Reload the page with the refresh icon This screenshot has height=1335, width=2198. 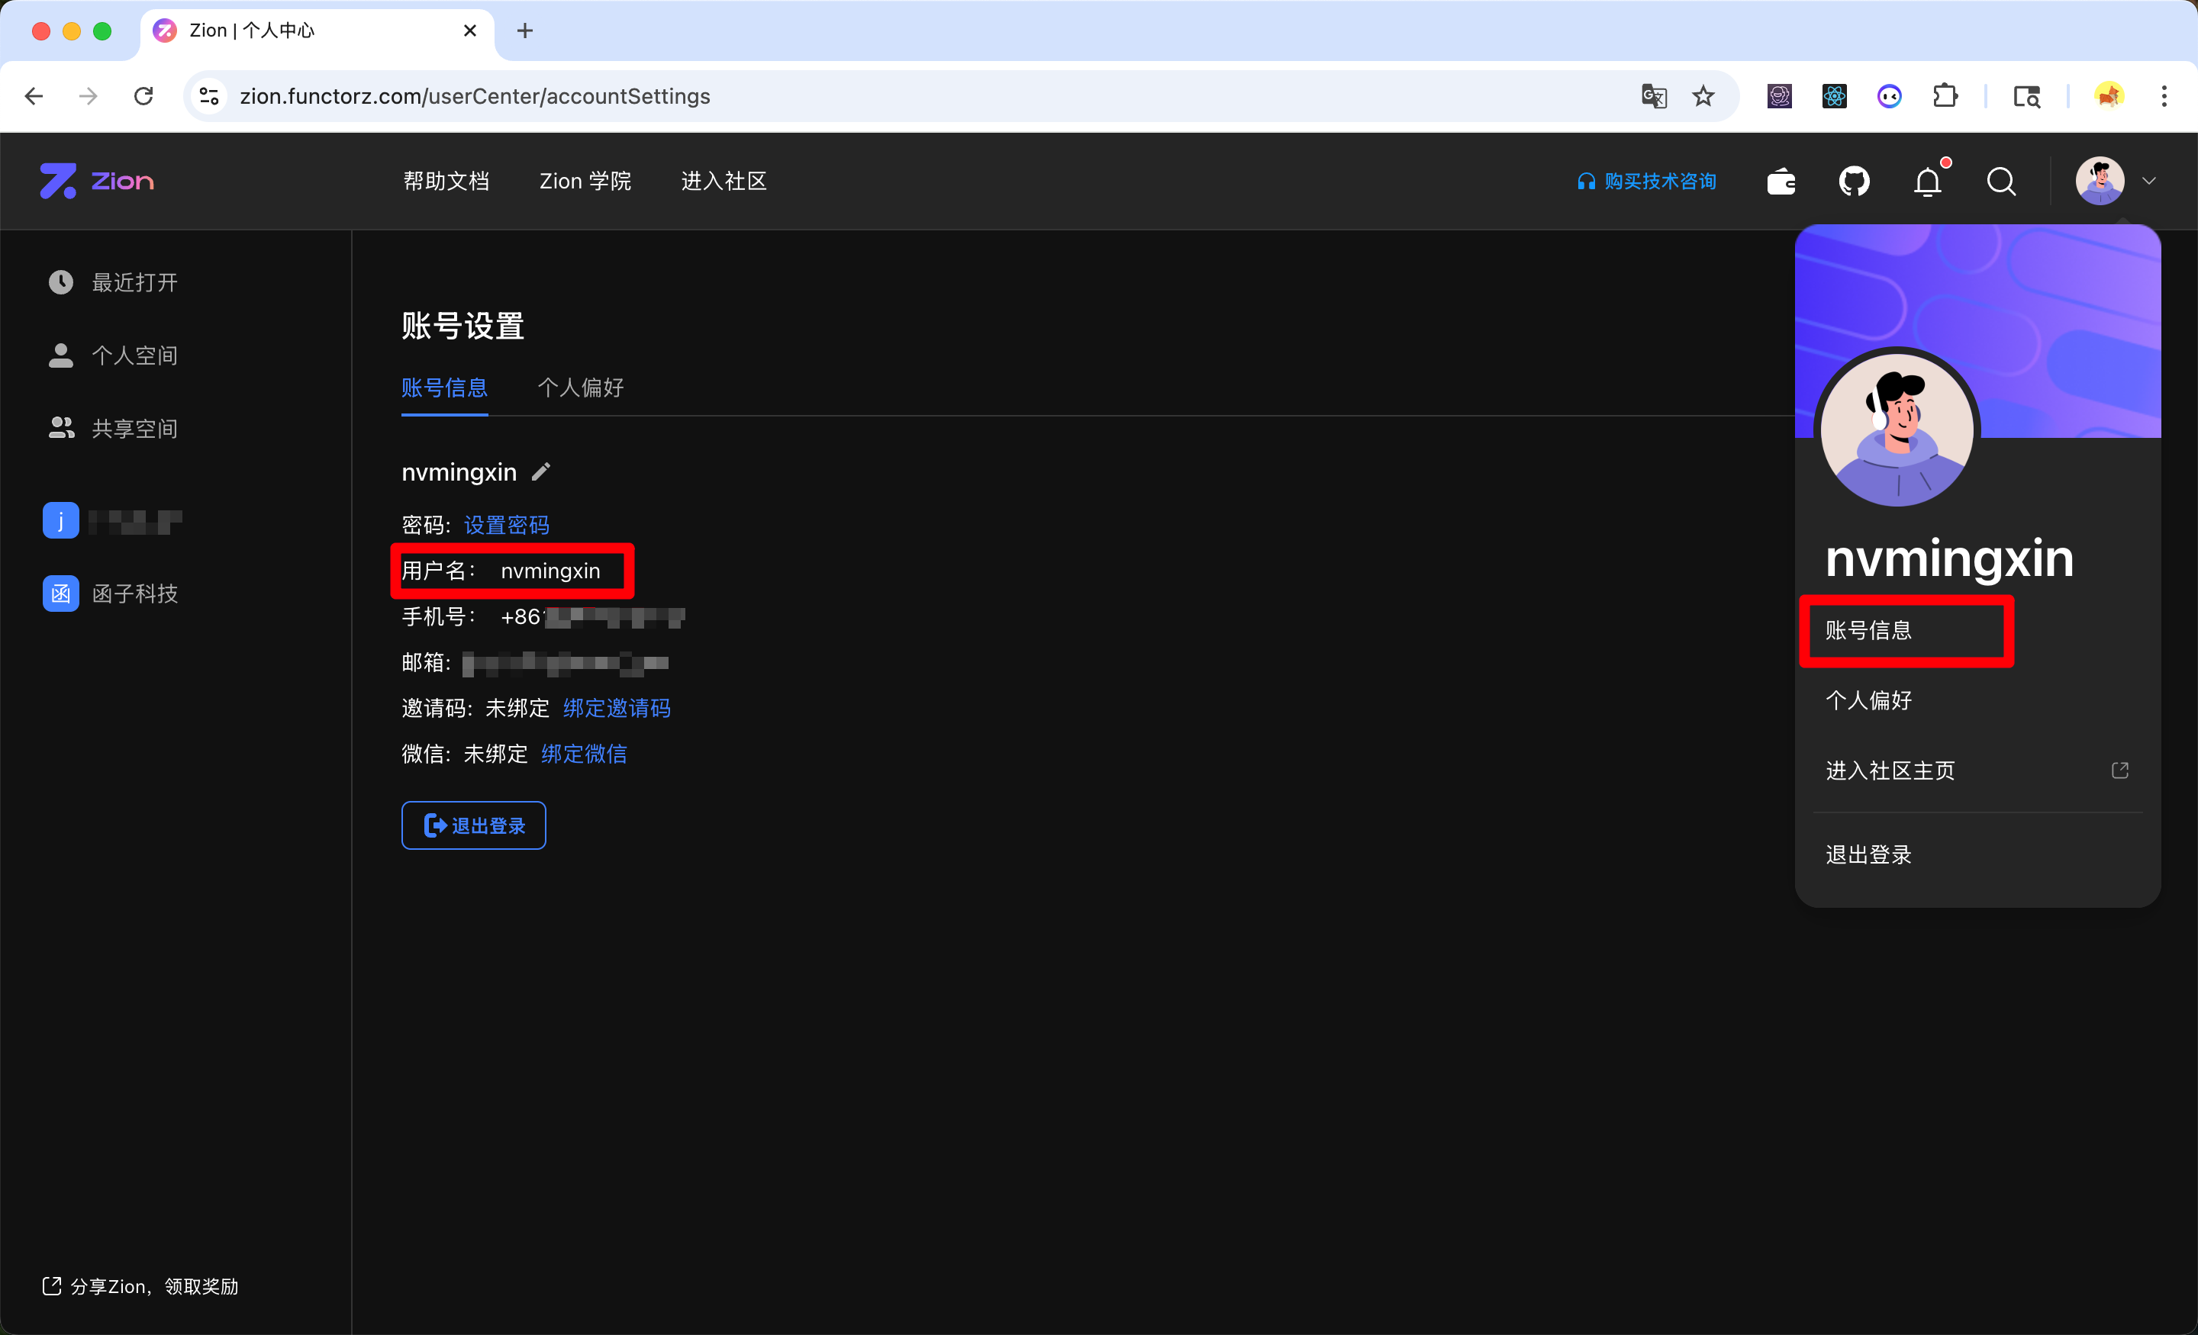143,96
